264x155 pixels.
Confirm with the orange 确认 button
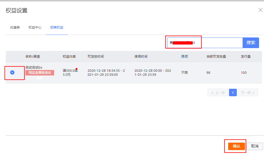237,146
